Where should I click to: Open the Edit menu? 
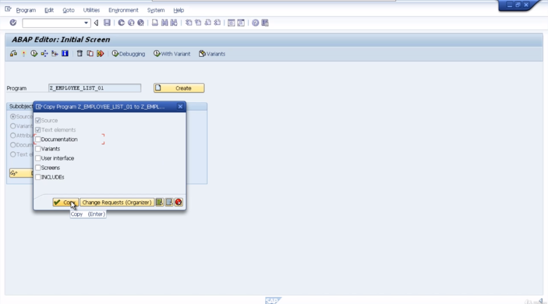click(49, 10)
